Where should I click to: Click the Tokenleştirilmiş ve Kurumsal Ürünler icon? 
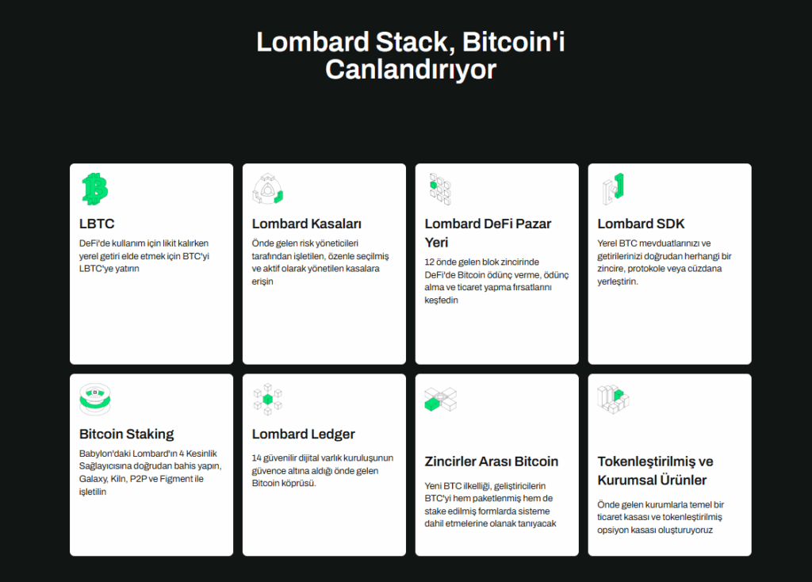(x=612, y=400)
